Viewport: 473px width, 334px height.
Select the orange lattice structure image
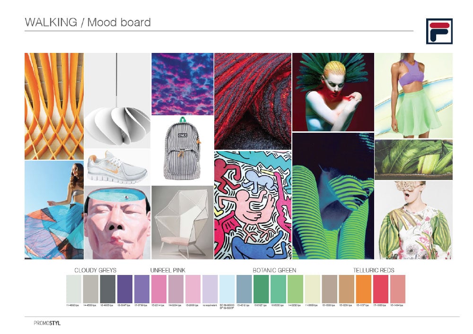(54, 106)
